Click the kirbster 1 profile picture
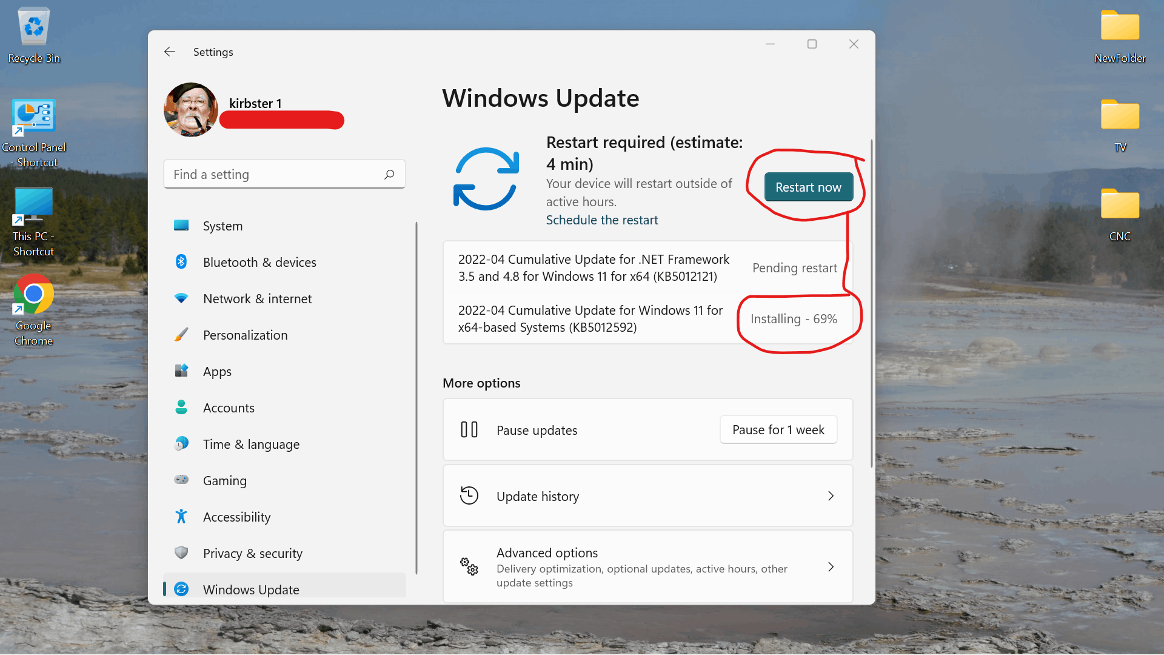Viewport: 1164px width, 655px height. (191, 110)
